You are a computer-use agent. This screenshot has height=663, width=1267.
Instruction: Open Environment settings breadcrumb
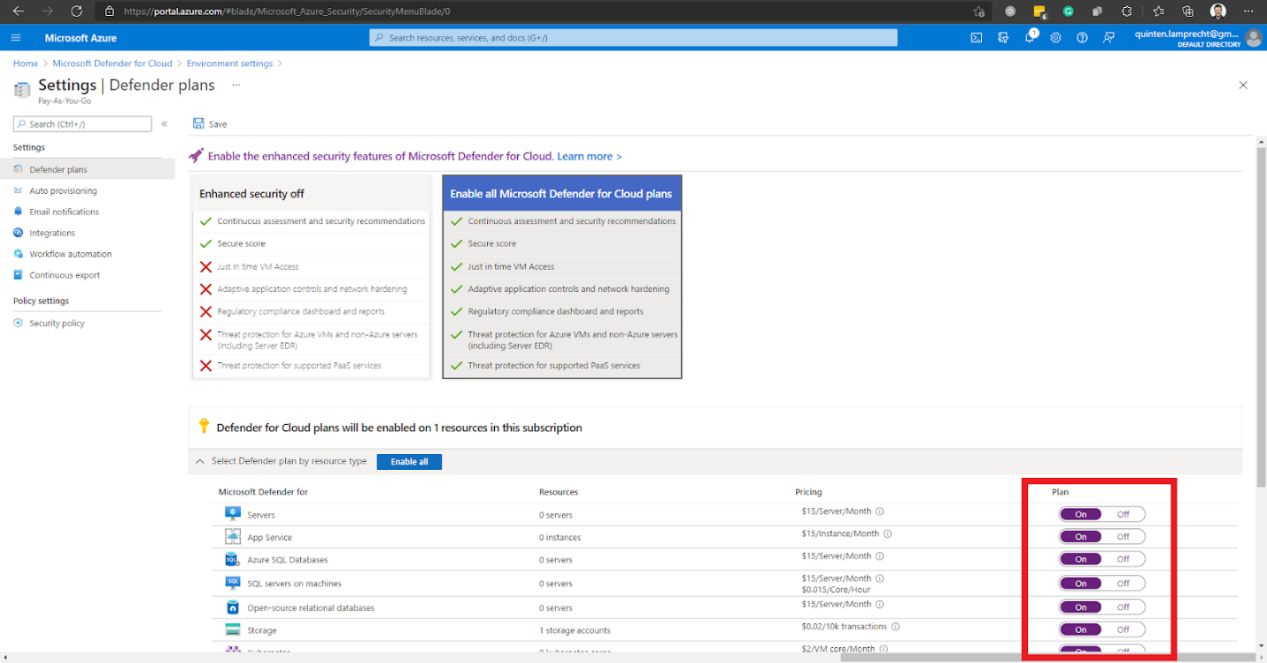(x=229, y=64)
